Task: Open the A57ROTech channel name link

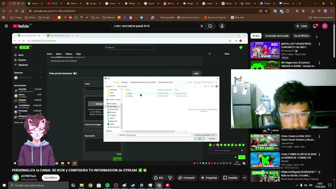Action: click(29, 176)
